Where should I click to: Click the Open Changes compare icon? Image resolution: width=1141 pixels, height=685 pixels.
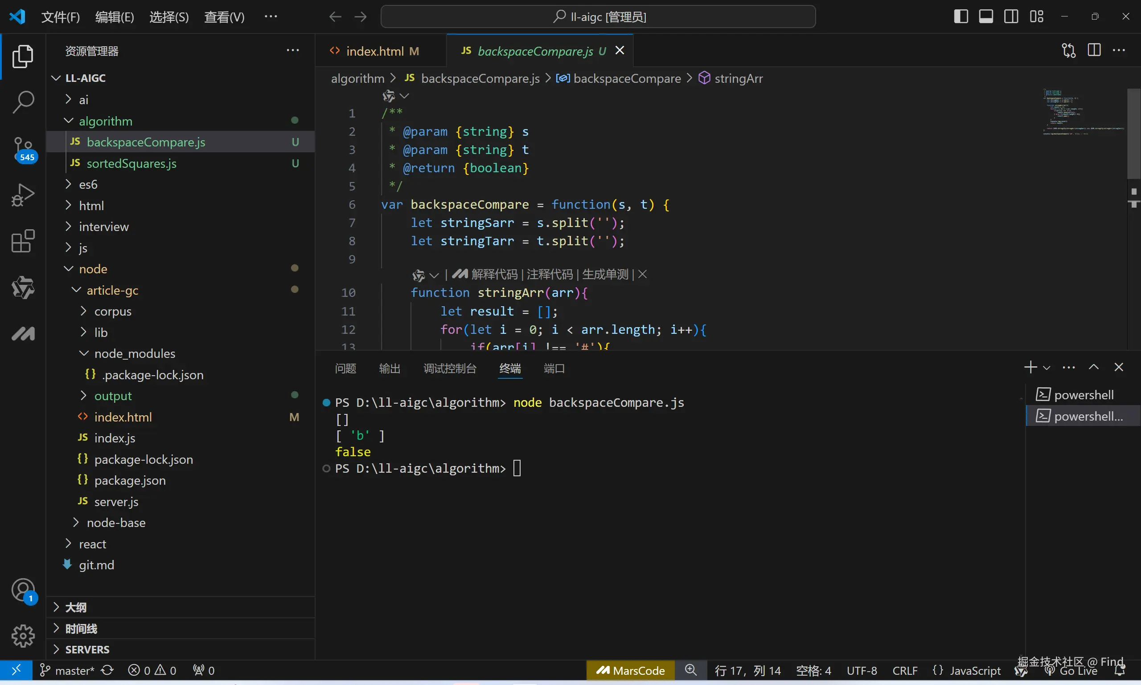[1068, 50]
